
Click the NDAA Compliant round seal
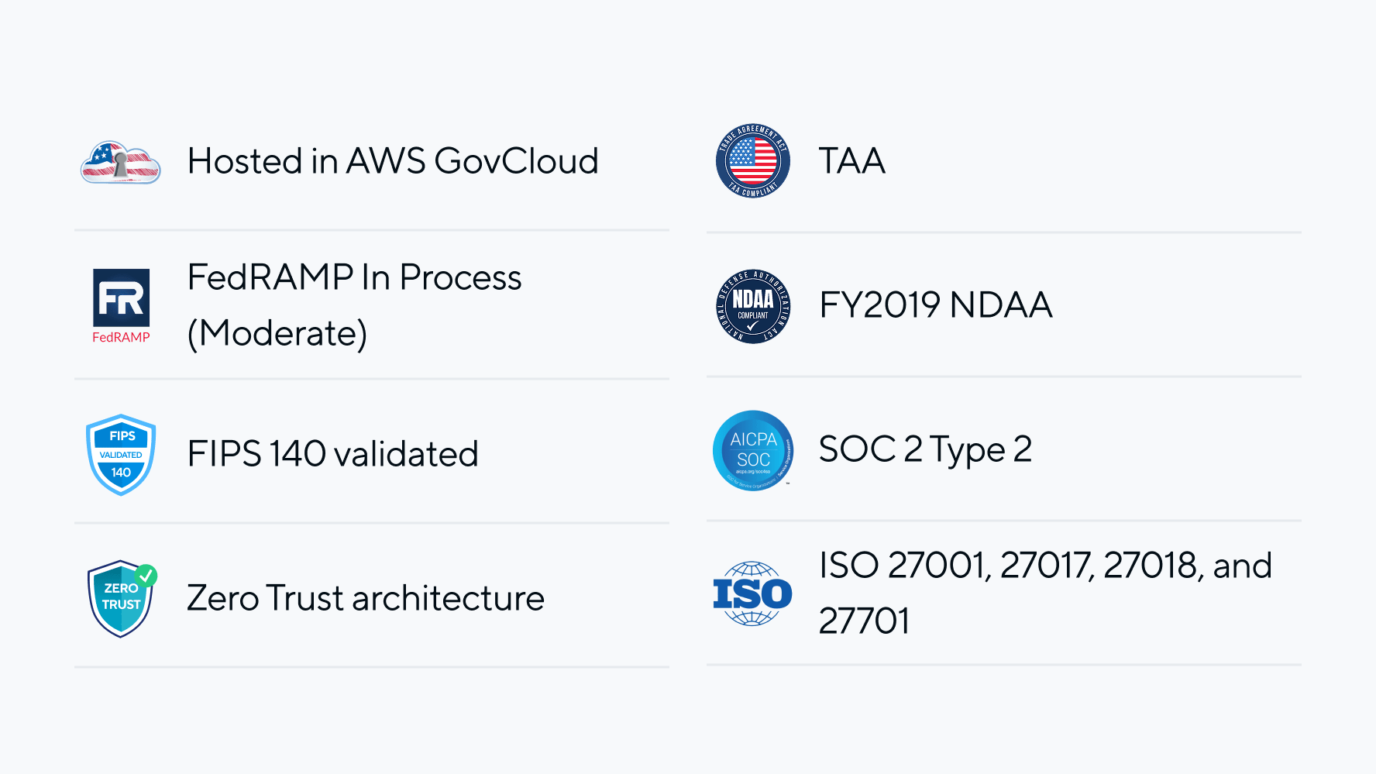pyautogui.click(x=752, y=306)
